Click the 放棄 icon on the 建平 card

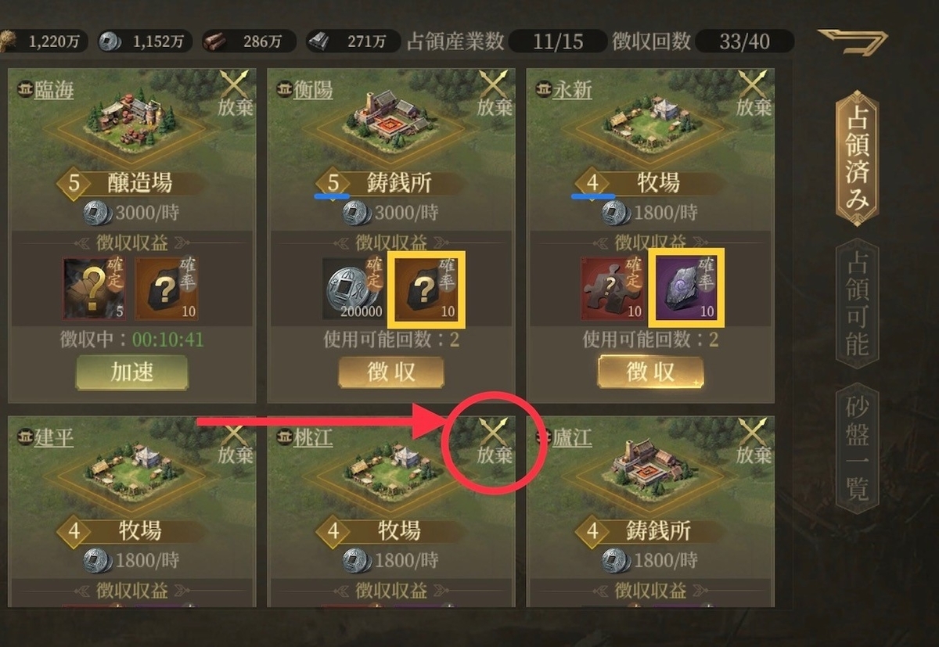(235, 441)
